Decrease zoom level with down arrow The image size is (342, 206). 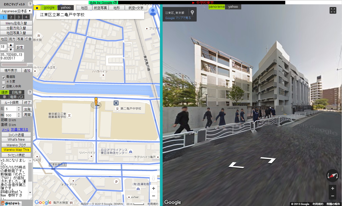[11, 49]
